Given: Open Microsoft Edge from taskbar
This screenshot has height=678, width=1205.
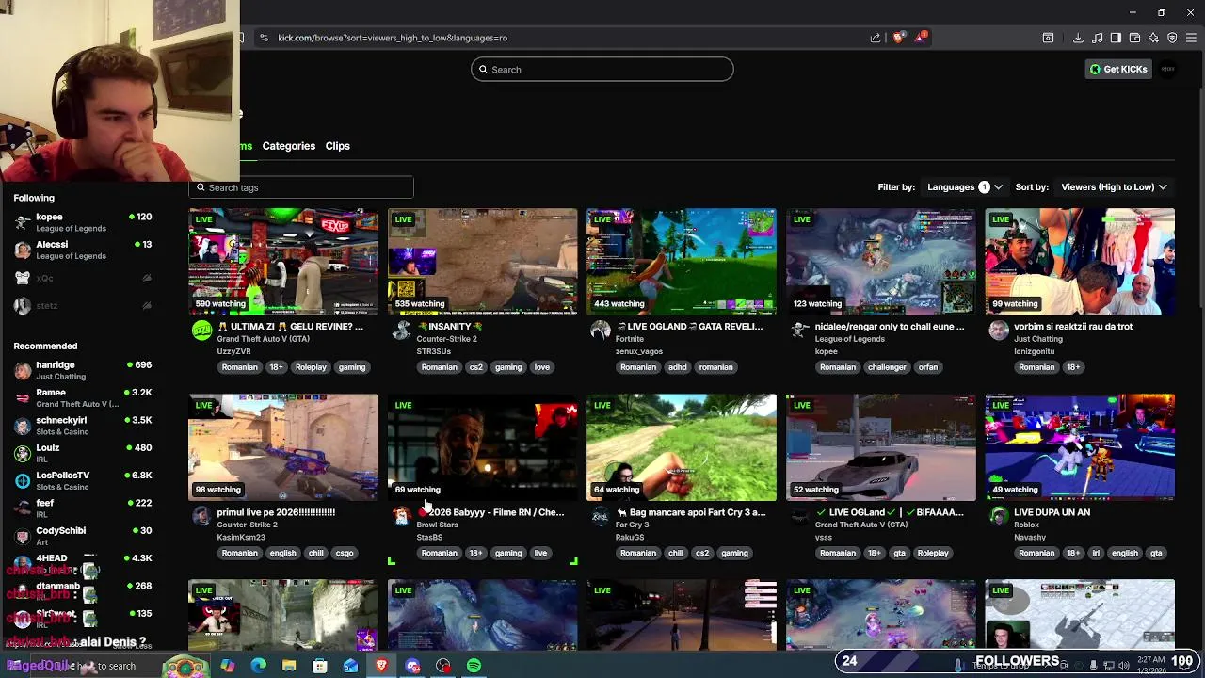Looking at the screenshot, I should pyautogui.click(x=258, y=666).
